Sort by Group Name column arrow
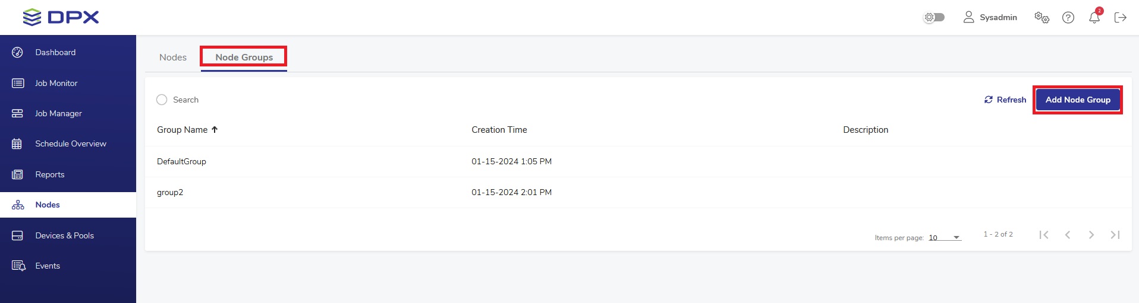 [x=215, y=129]
